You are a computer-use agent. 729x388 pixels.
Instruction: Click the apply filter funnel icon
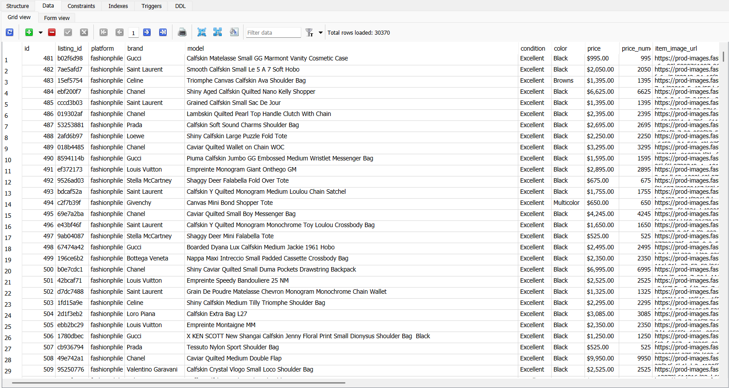pos(309,32)
